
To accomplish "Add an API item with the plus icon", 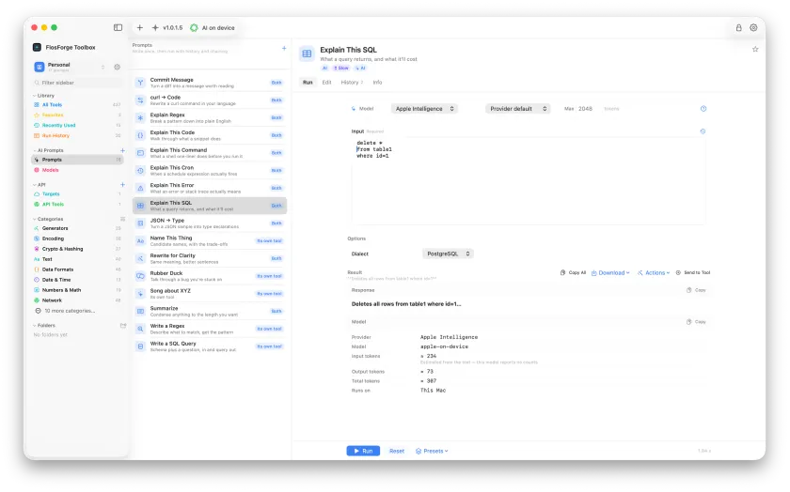I will click(122, 185).
